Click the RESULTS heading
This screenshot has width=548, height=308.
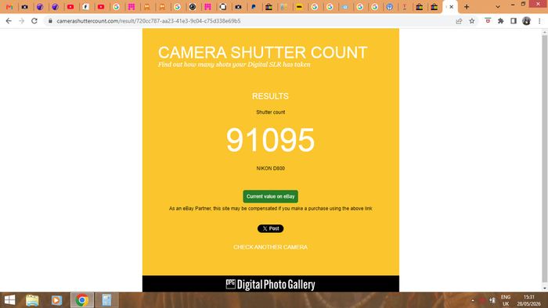point(271,96)
